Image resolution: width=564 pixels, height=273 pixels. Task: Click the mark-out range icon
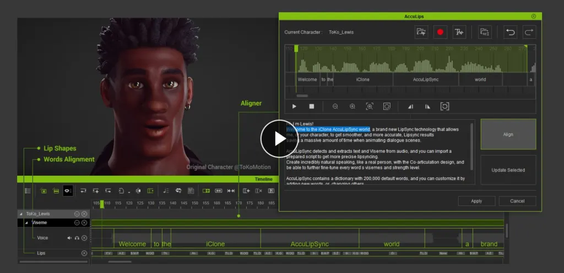(427, 106)
